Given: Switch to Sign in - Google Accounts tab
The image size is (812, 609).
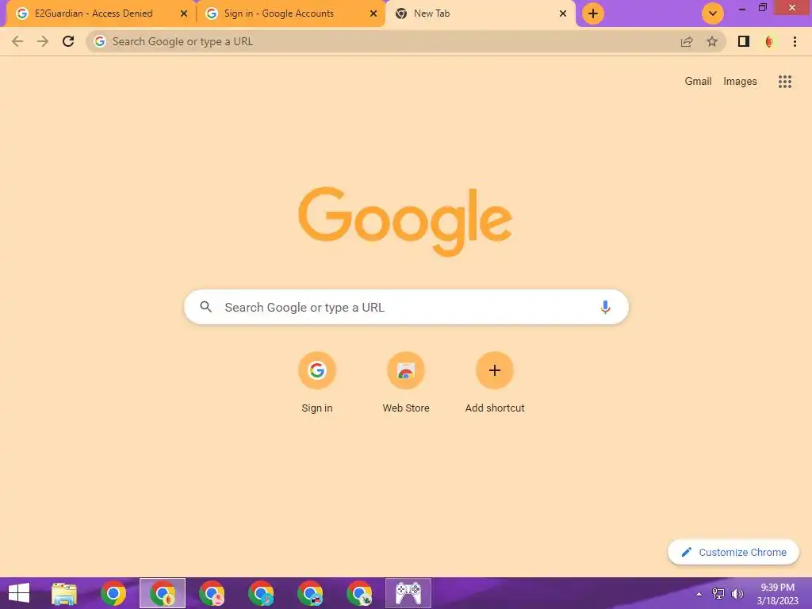Looking at the screenshot, I should tap(291, 13).
